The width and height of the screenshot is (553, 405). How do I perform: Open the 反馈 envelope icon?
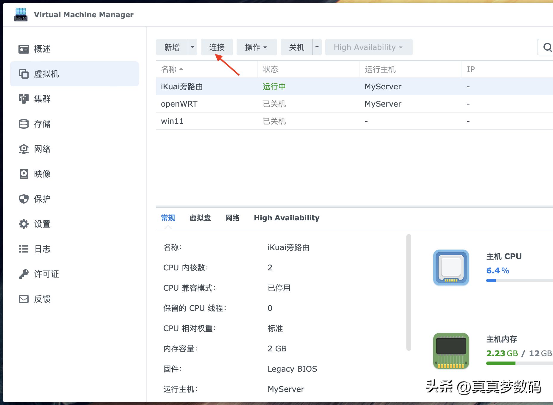24,299
